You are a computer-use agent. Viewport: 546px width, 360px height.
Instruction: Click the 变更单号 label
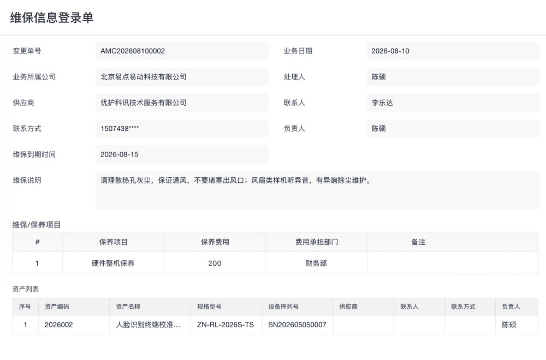27,51
